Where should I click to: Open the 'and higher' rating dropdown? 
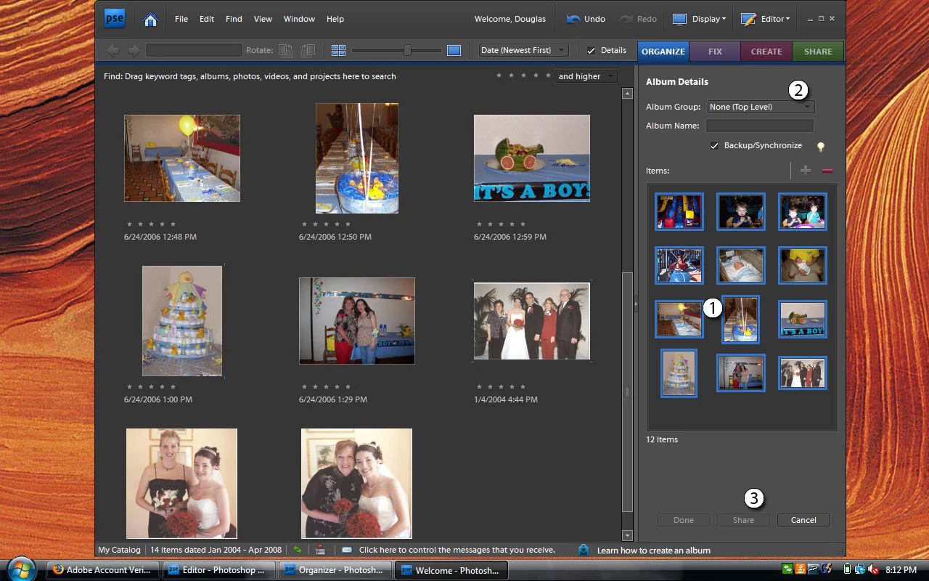(586, 76)
